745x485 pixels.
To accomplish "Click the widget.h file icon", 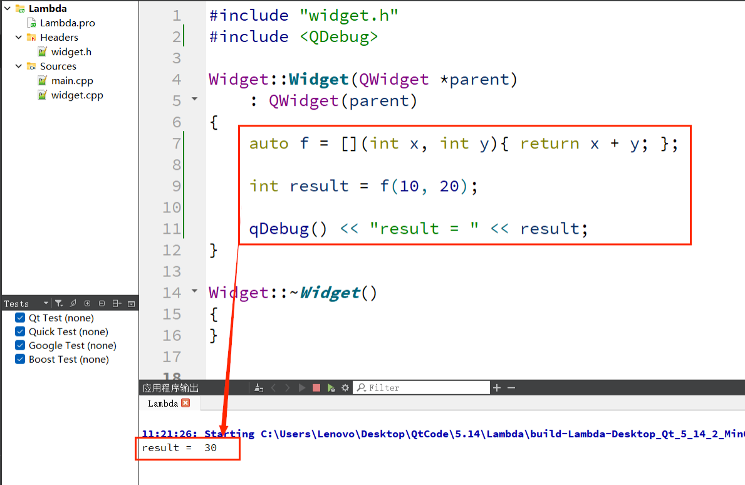I will [42, 52].
